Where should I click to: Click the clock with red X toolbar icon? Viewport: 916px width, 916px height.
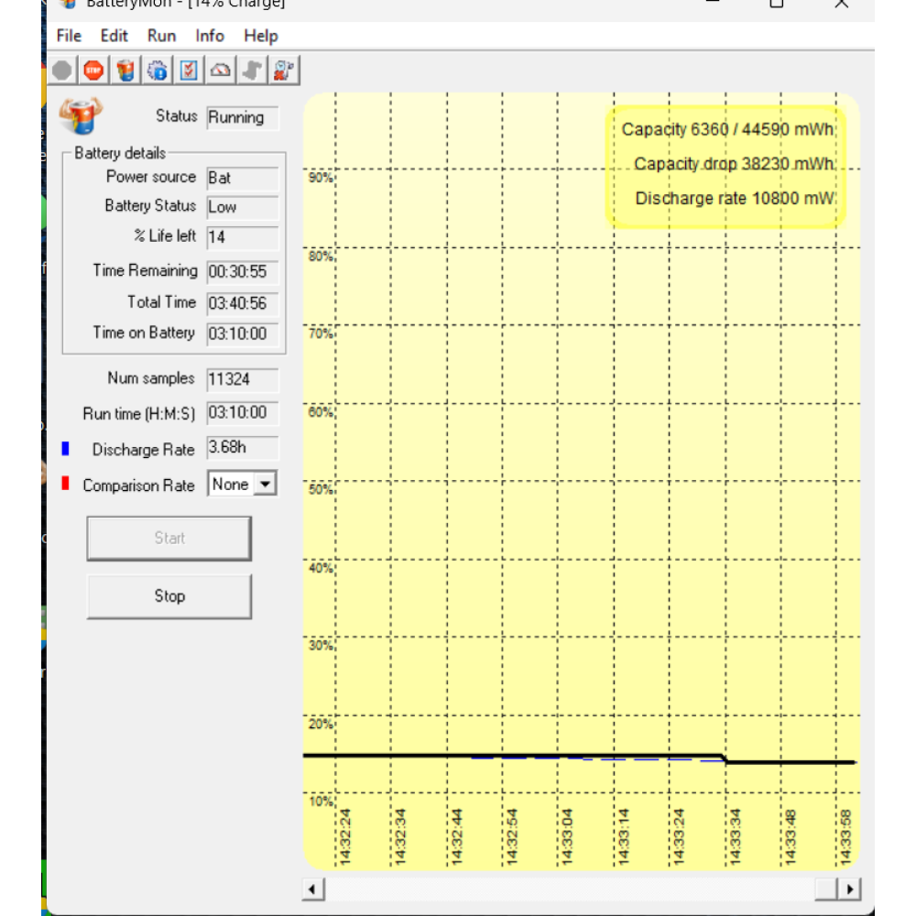point(284,71)
